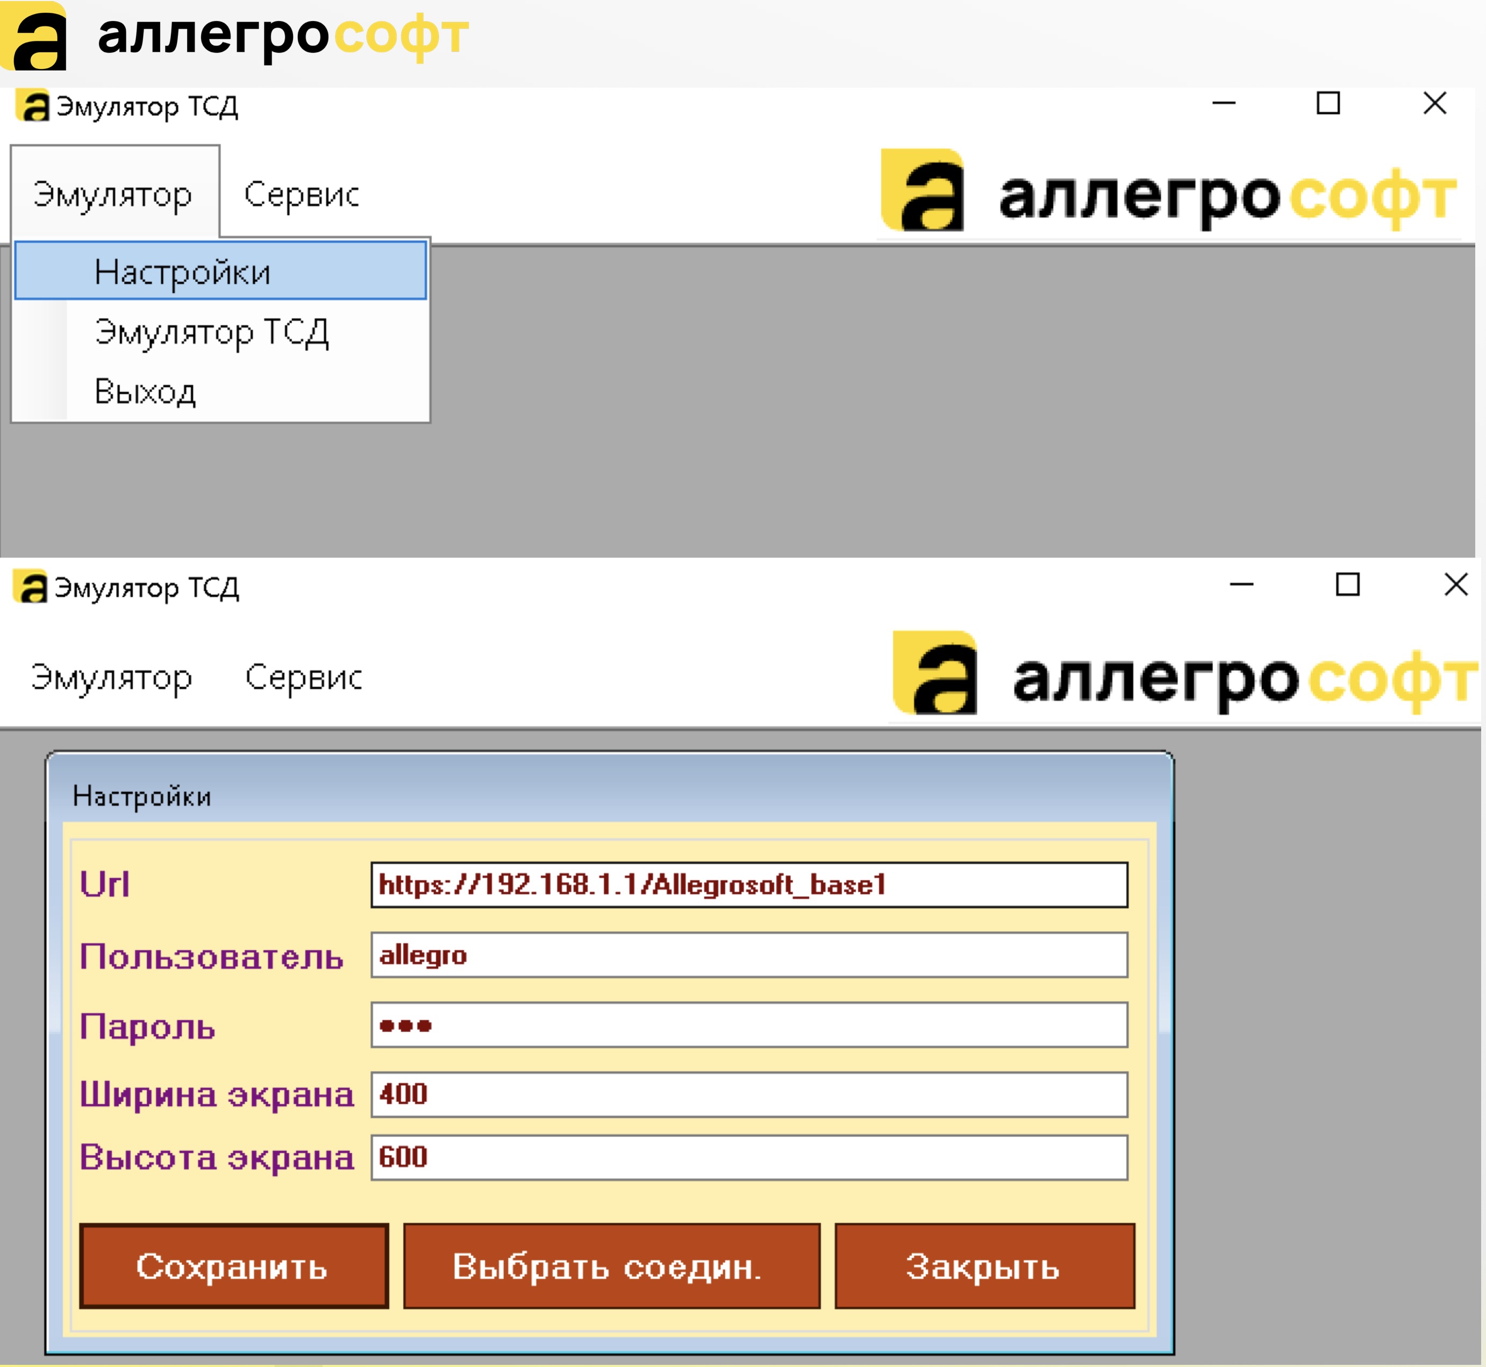Select Настройки from the dropdown menu
The height and width of the screenshot is (1367, 1486).
[x=220, y=272]
